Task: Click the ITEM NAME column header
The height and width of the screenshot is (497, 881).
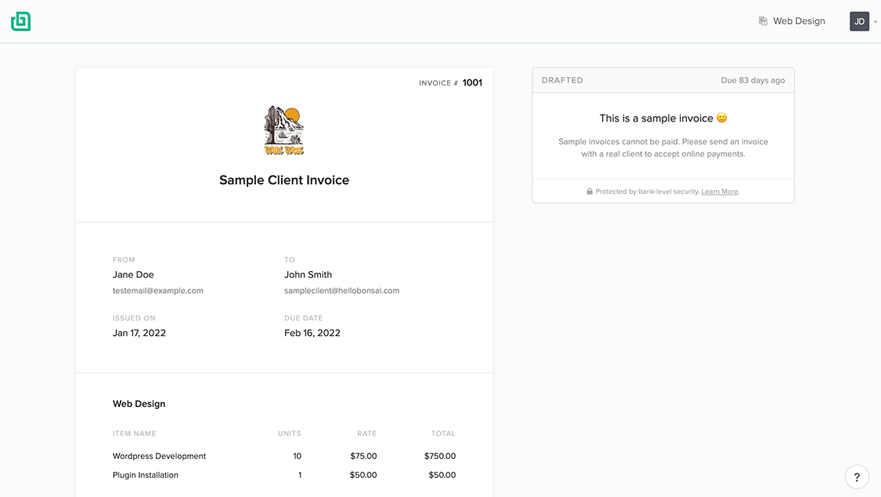Action: [134, 434]
